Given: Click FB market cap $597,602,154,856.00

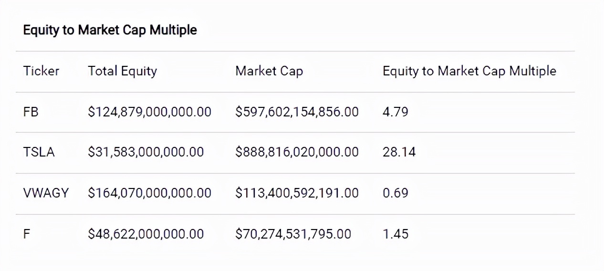Looking at the screenshot, I should 297,112.
